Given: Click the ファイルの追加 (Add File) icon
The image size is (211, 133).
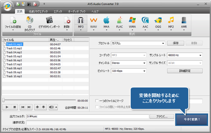Looking at the screenshot, I should click(13, 21).
